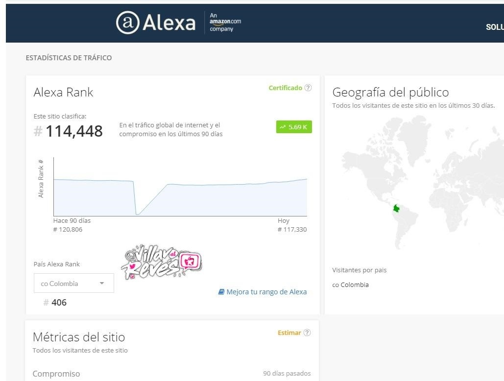
Task: Open the SOLU menu item in header
Action: click(495, 27)
